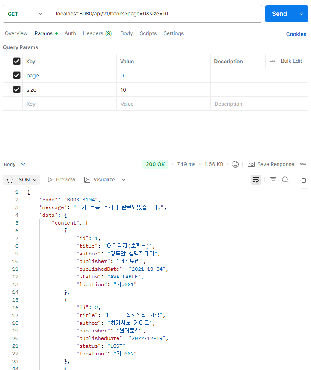Click the 1.56 KB response size

coord(214,164)
